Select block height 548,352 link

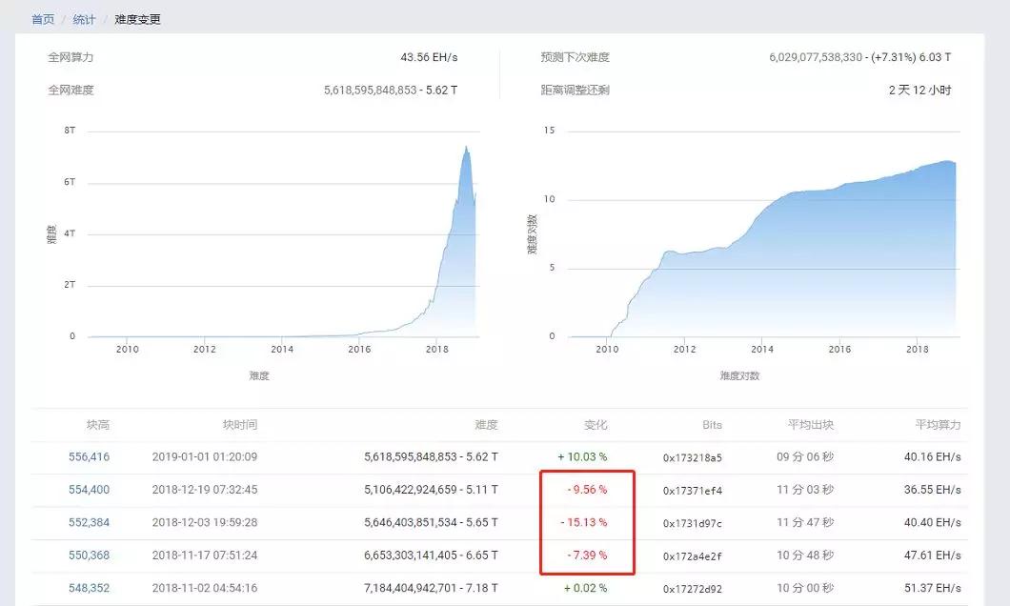[x=89, y=588]
